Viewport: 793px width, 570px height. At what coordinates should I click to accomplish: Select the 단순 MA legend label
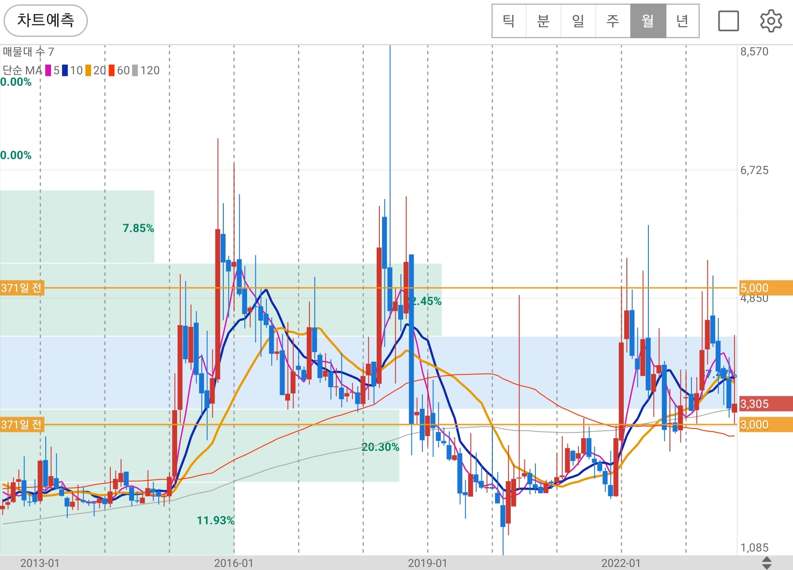[x=22, y=70]
